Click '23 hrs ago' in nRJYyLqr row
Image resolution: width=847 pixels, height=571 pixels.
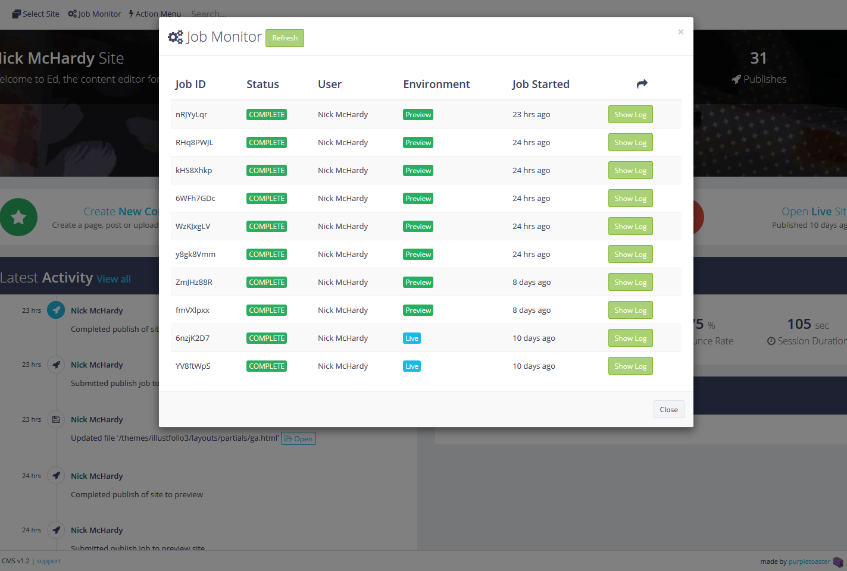[531, 115]
